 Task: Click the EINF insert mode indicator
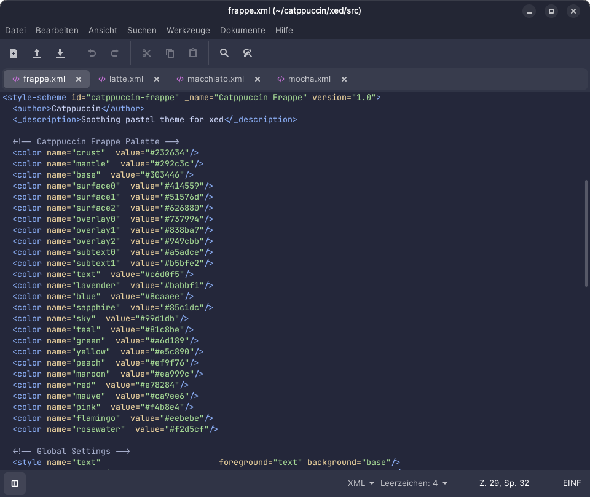(x=572, y=483)
